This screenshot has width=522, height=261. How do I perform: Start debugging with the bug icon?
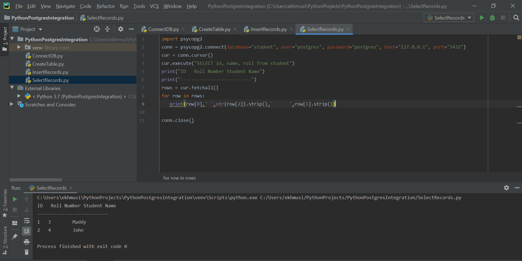pos(492,18)
